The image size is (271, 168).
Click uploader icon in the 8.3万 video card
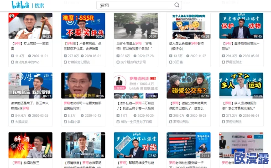(x=65, y=122)
